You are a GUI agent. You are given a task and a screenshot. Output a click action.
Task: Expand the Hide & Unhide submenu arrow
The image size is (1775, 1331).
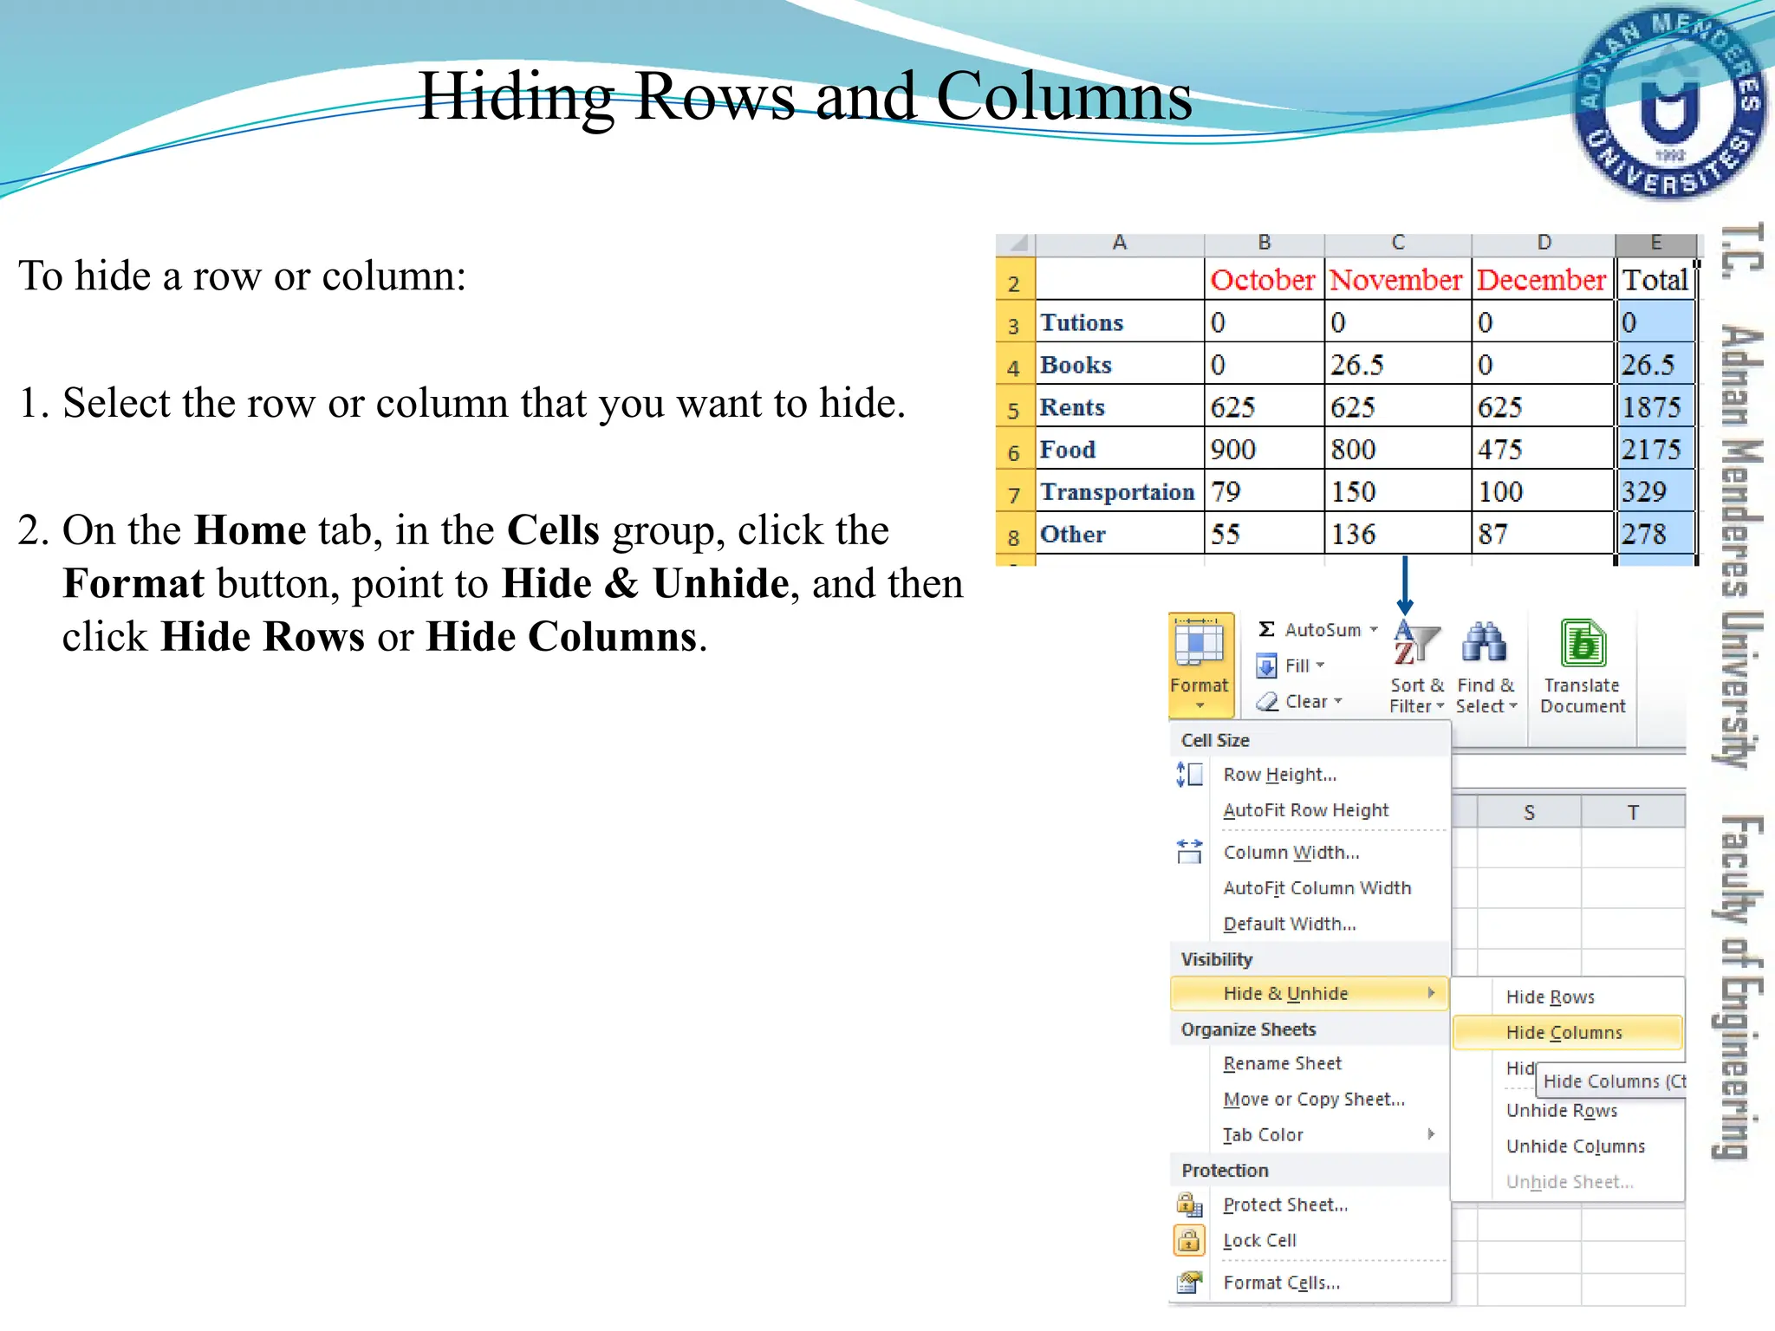click(x=1432, y=993)
